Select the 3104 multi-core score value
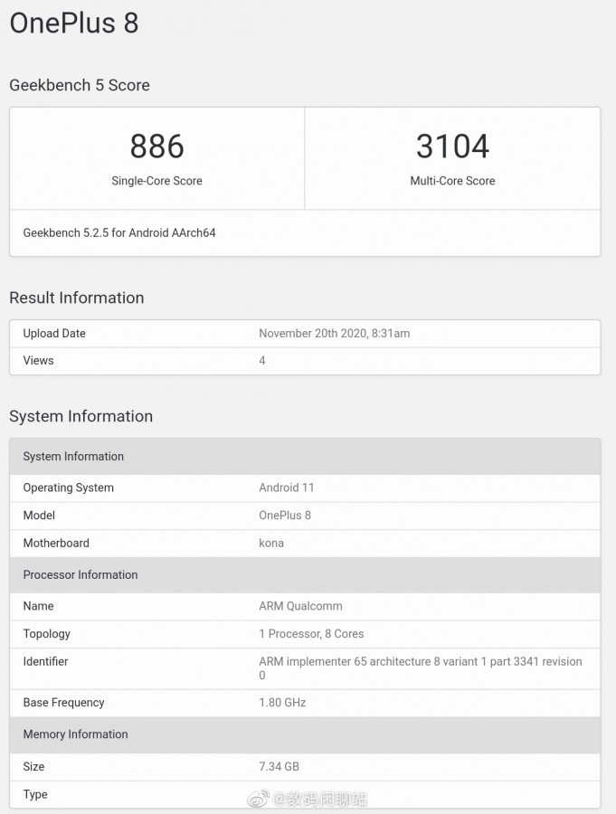The image size is (616, 814). [452, 147]
